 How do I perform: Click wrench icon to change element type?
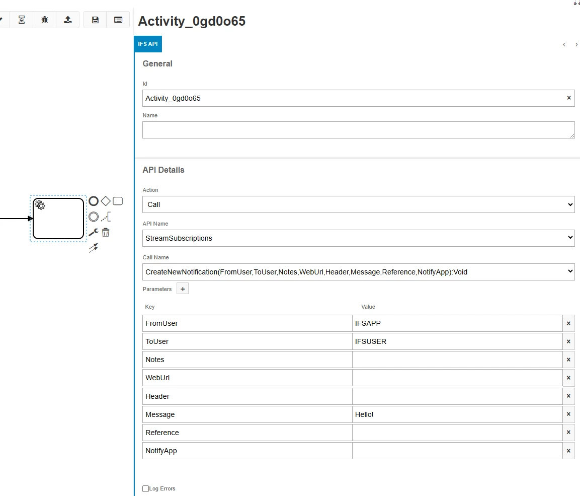(93, 233)
